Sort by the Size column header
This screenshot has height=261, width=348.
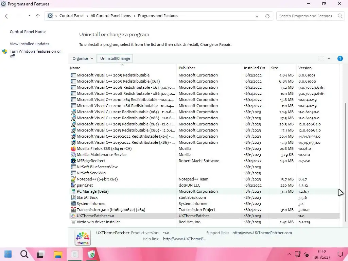[x=282, y=68]
